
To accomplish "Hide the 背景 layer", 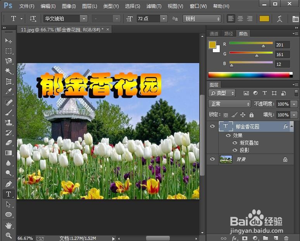I will [212, 159].
